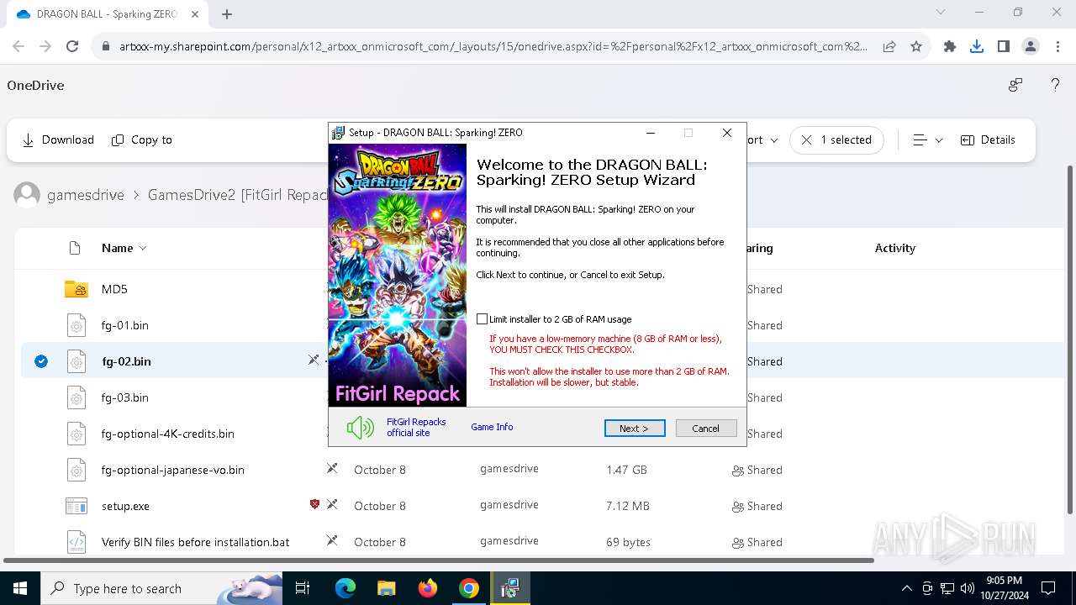Toggle Chrome side panel
This screenshot has width=1076, height=605.
1003,46
